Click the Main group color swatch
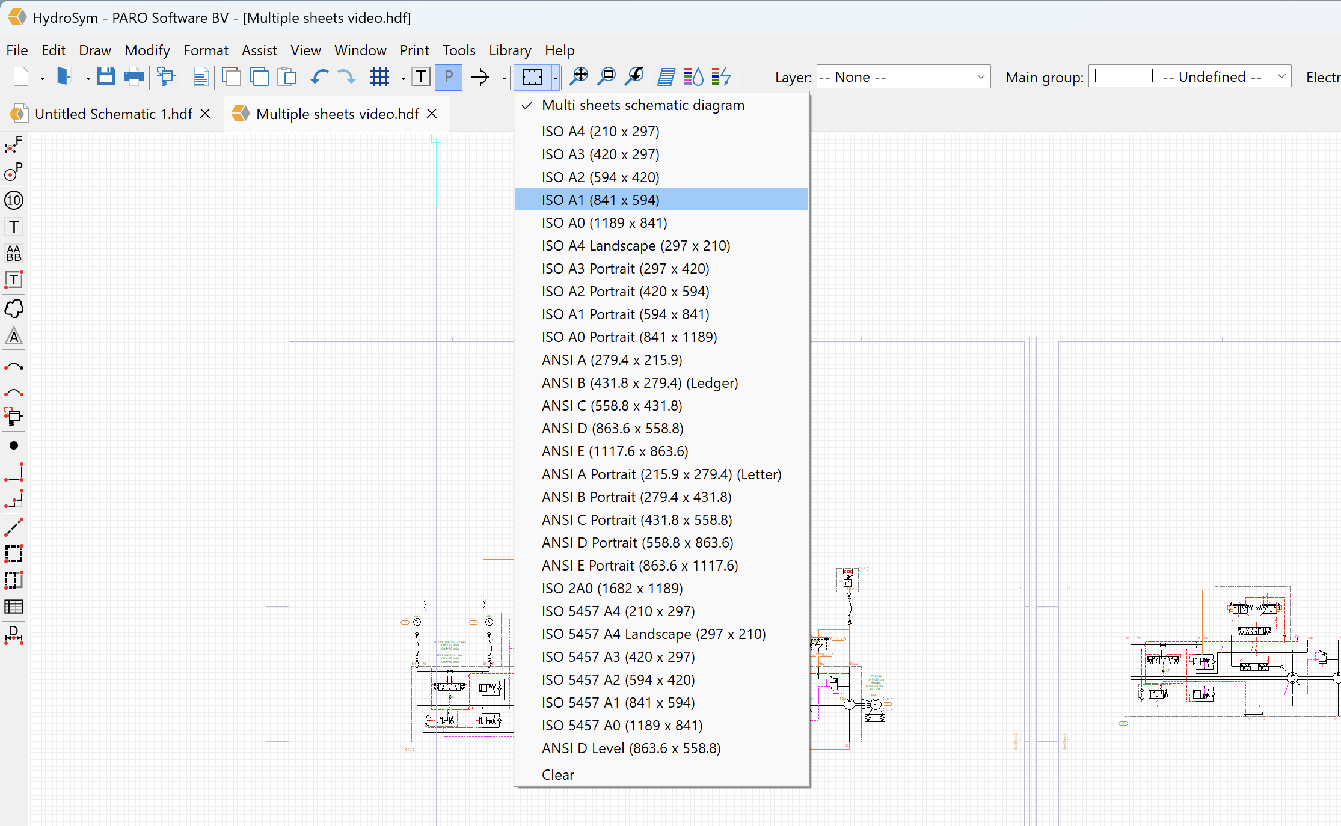1341x826 pixels. pos(1123,76)
